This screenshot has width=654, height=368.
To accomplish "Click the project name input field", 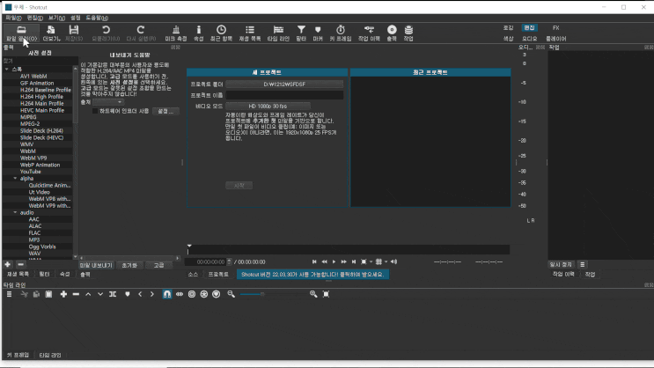I will click(x=284, y=95).
